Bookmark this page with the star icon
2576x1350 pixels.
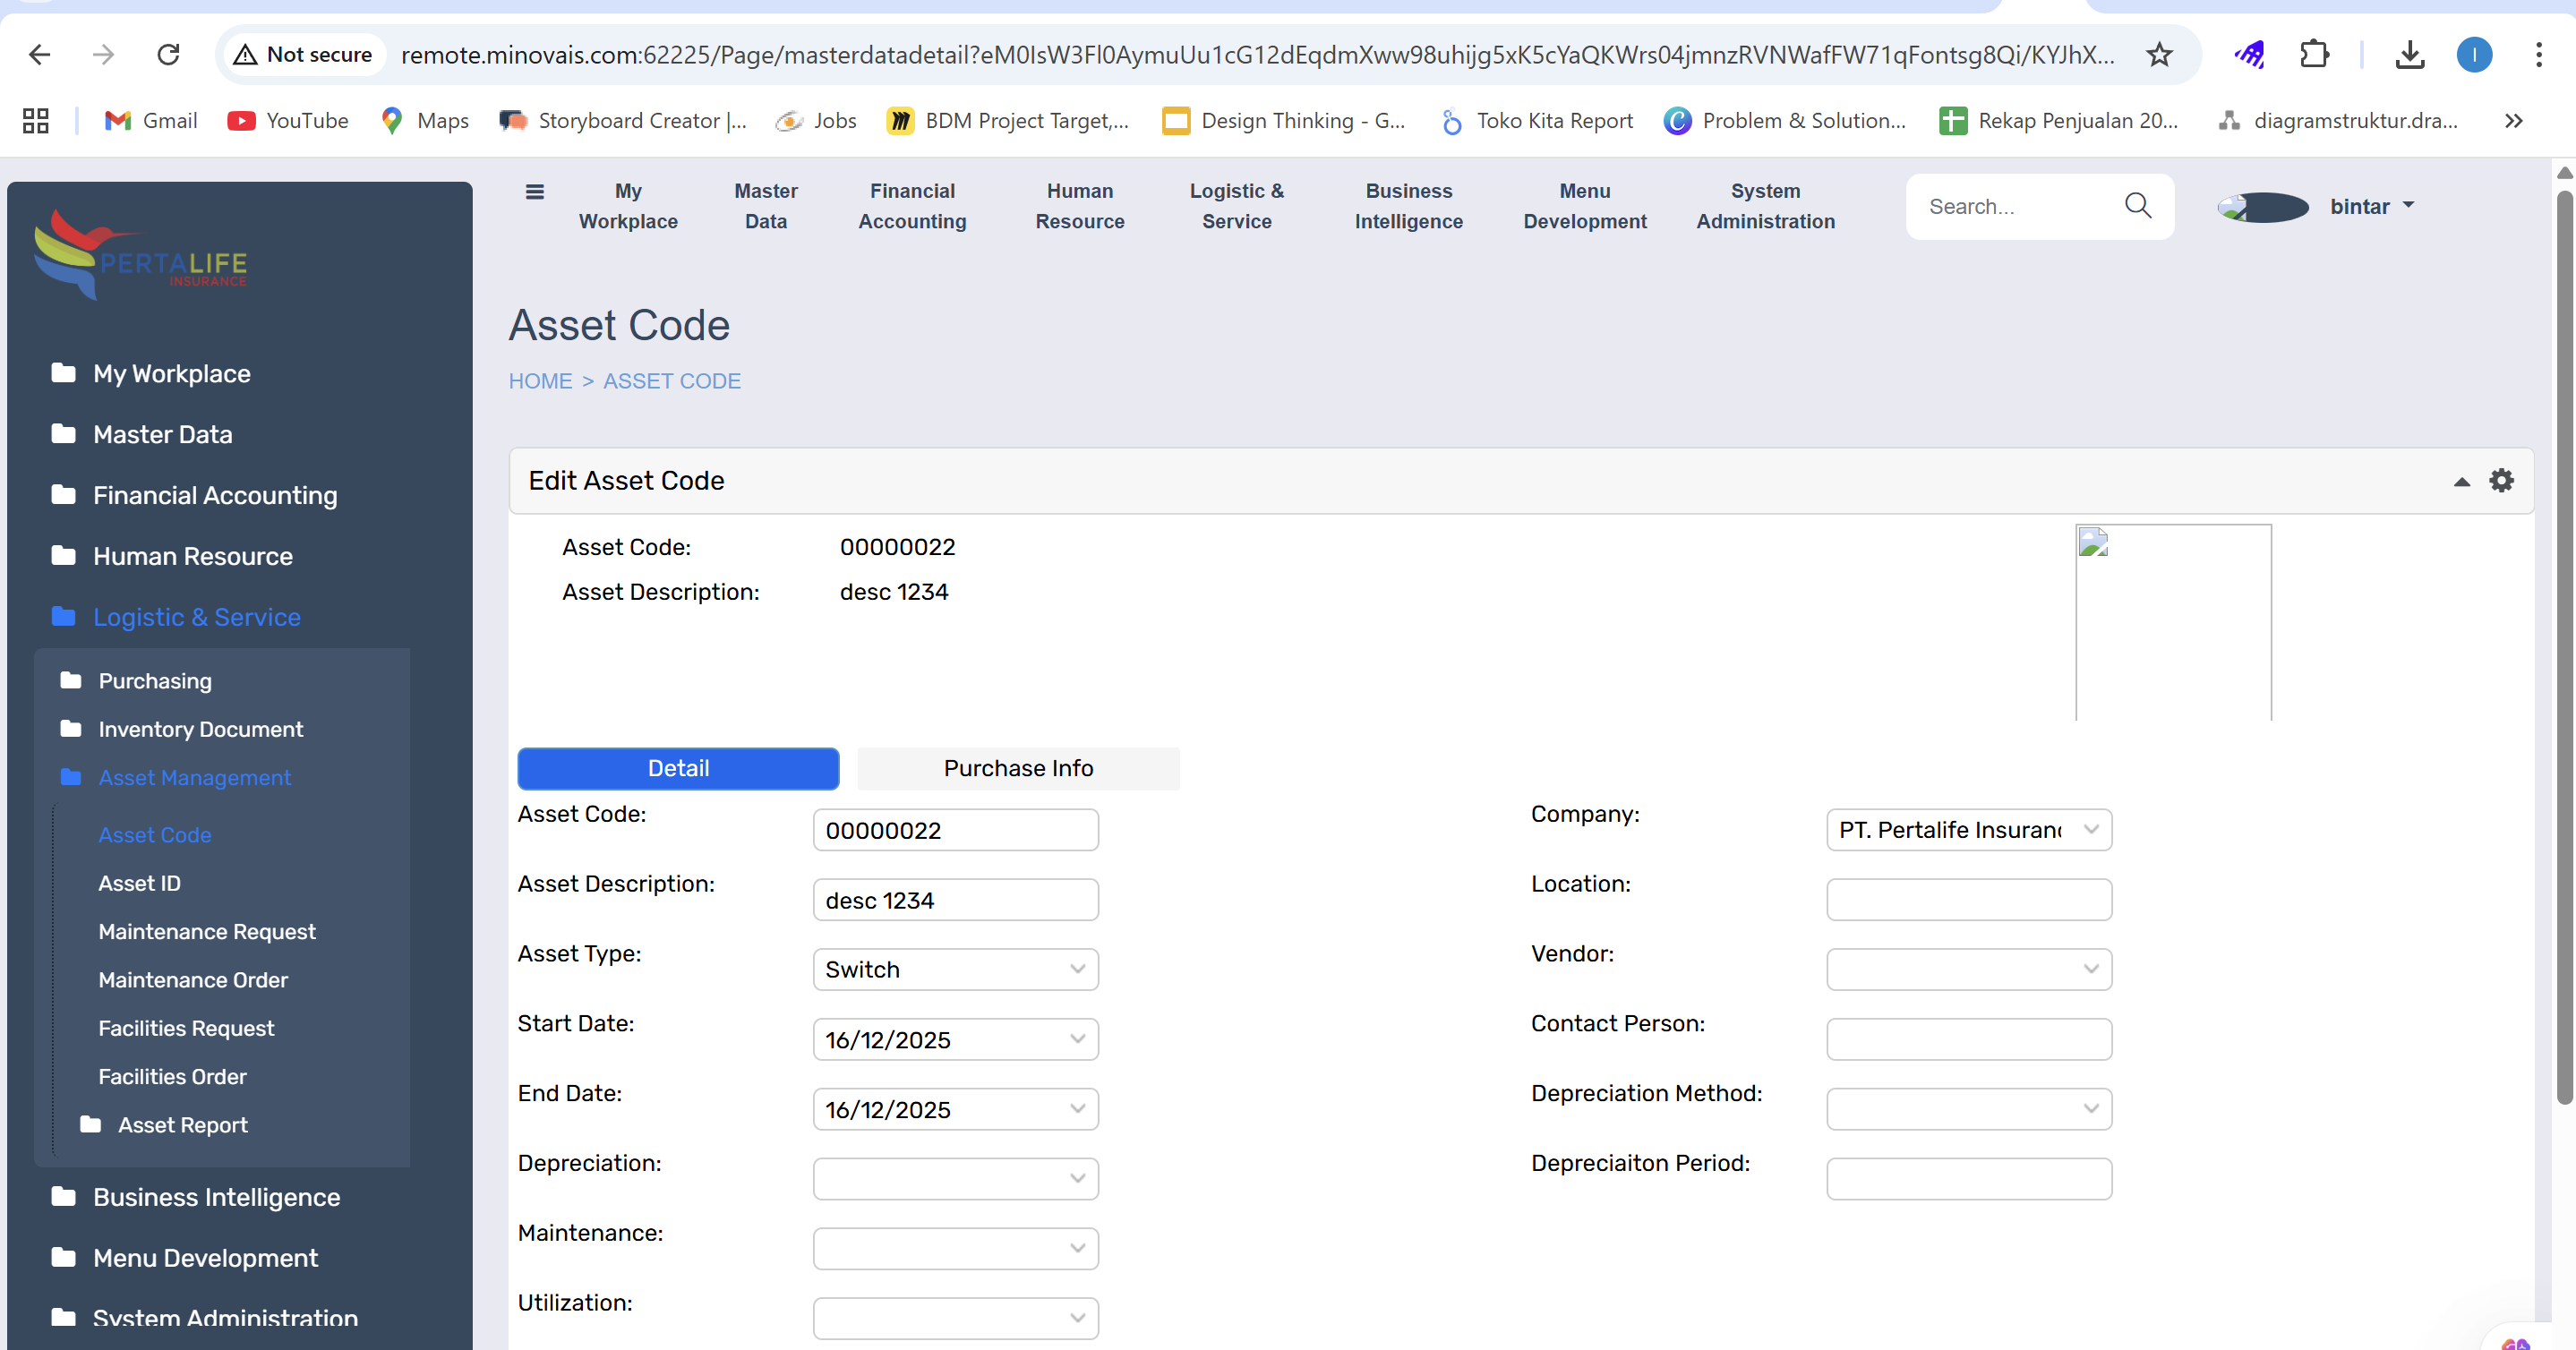(x=2159, y=55)
